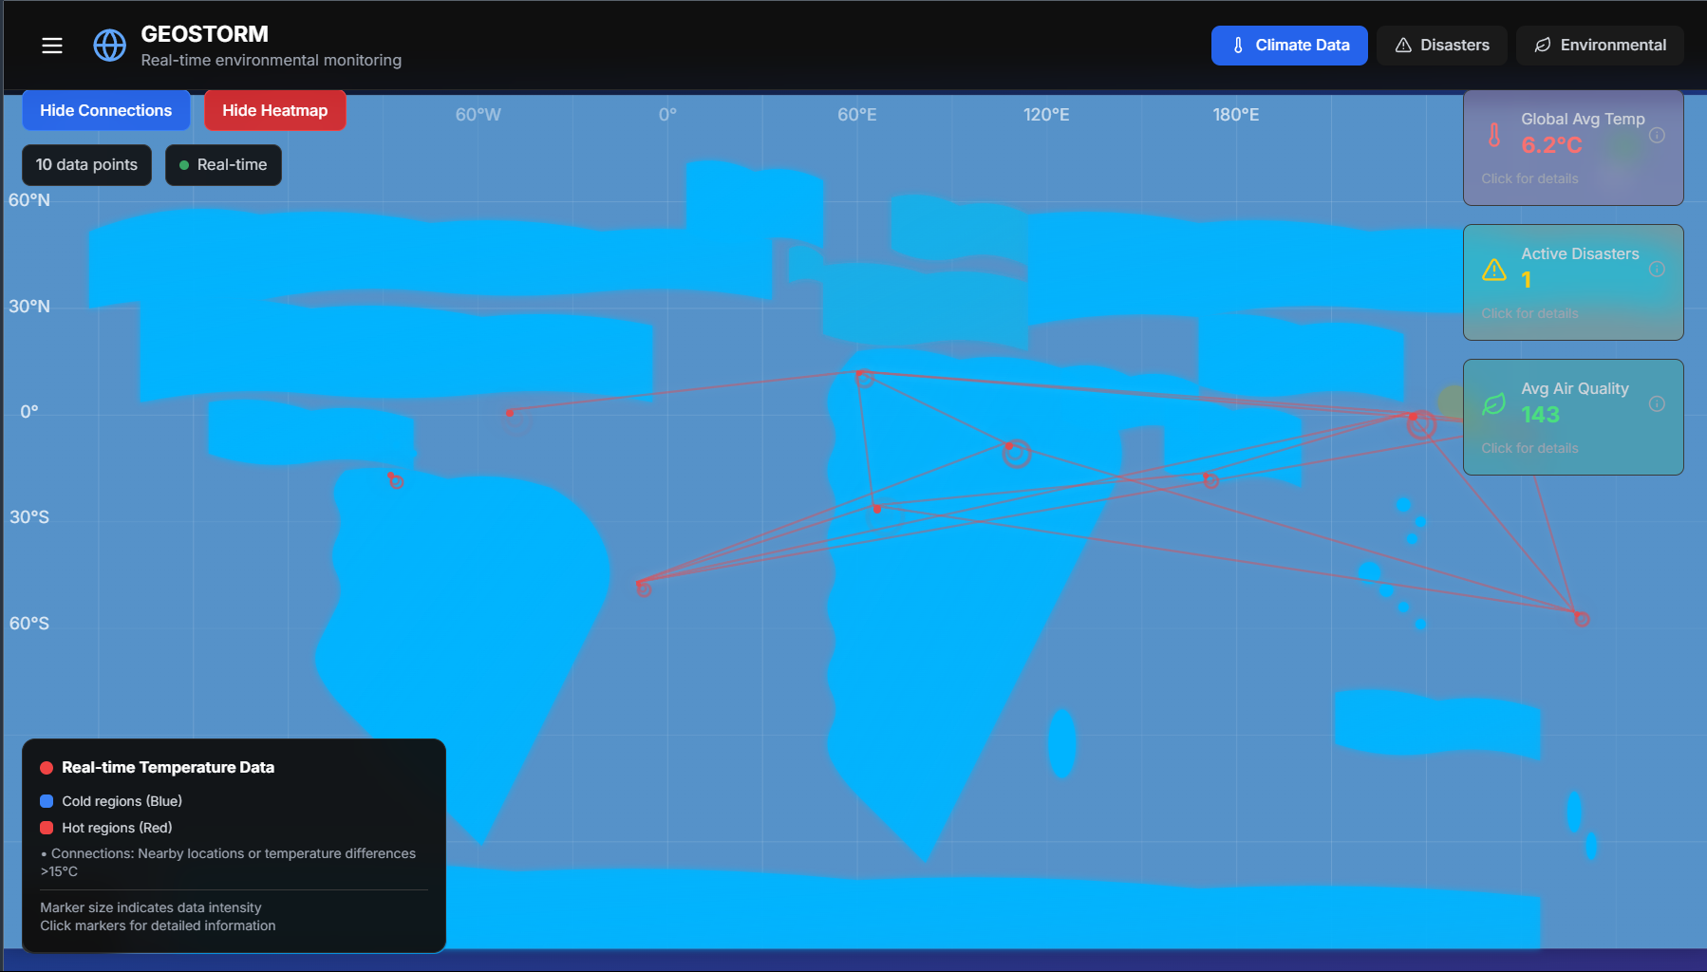Click 'Click for details' under Active Disasters
The height and width of the screenshot is (972, 1707).
pyautogui.click(x=1529, y=313)
